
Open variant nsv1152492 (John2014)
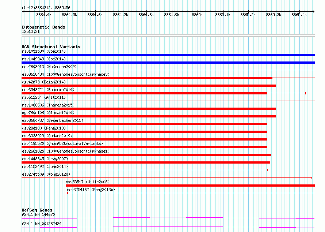click(45, 166)
